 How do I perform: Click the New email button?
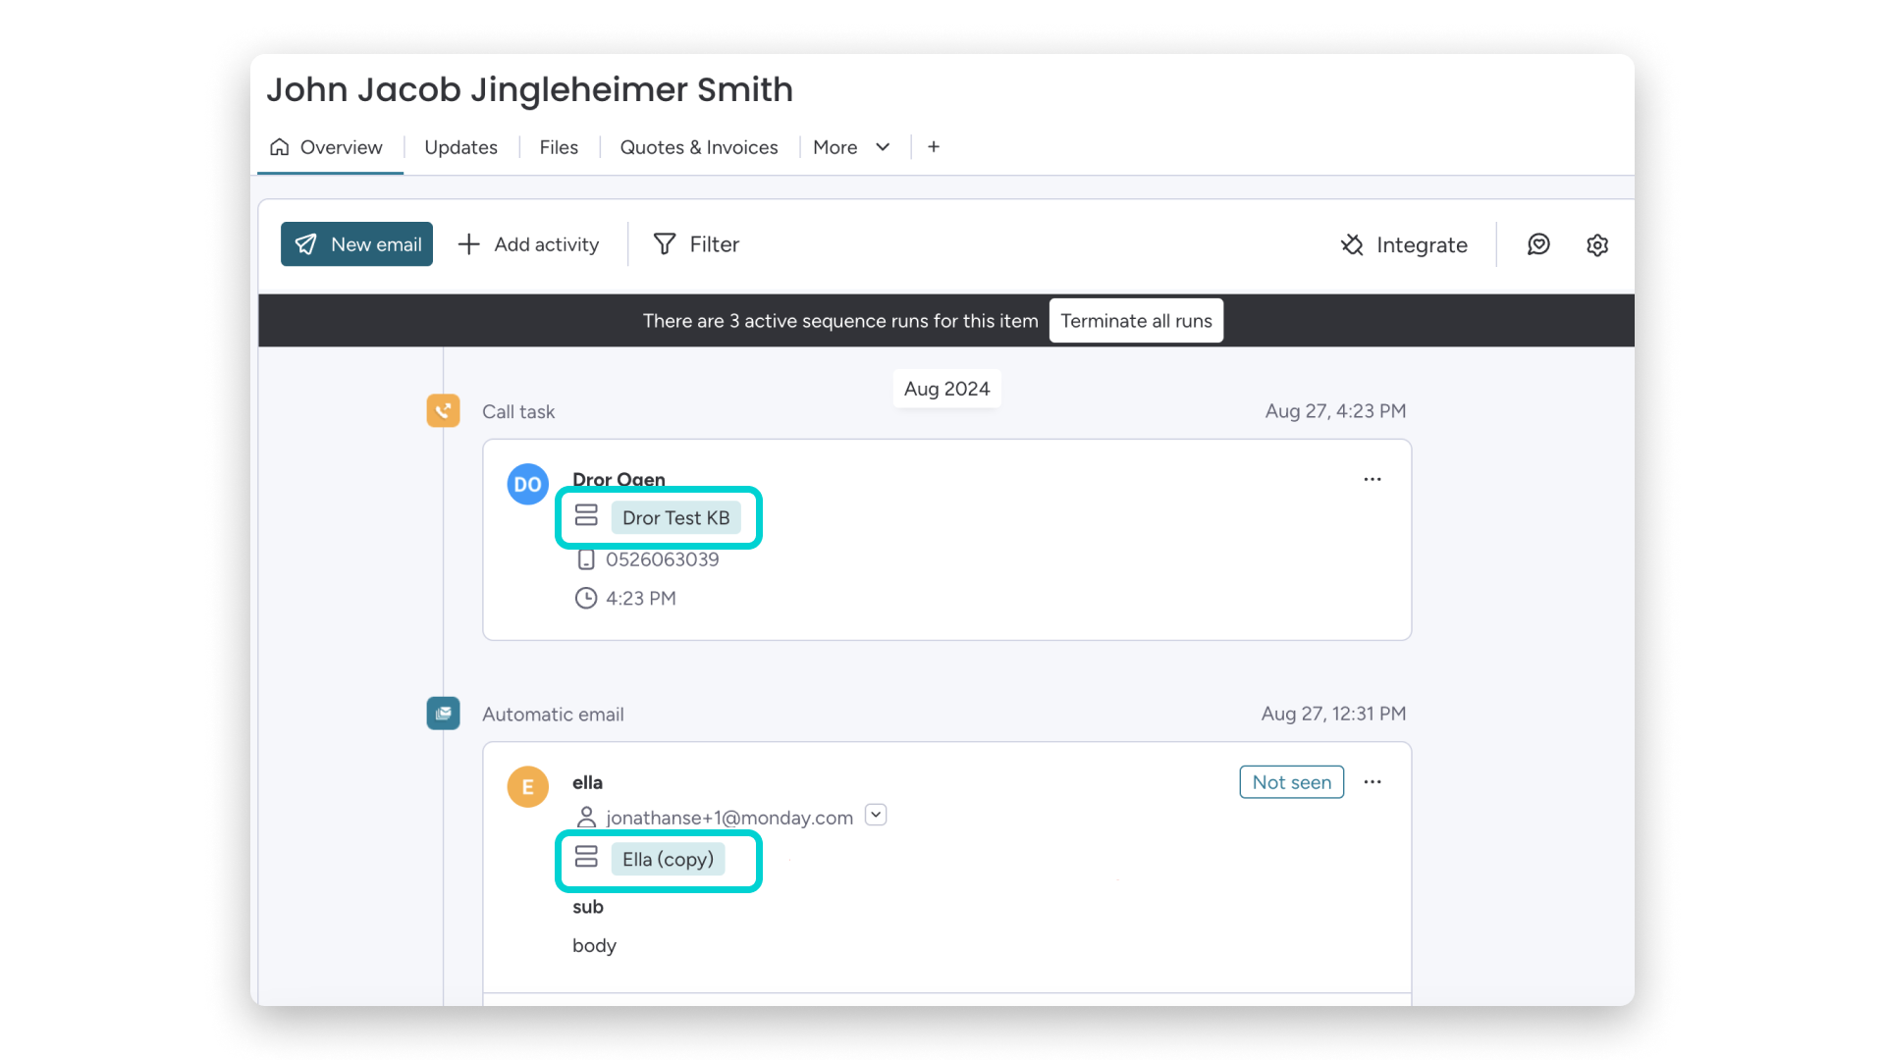pyautogui.click(x=355, y=244)
